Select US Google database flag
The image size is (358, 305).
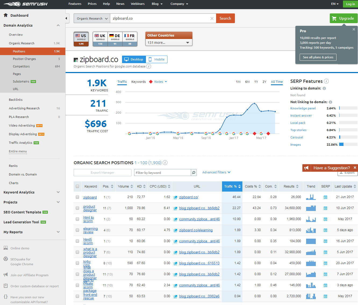click(81, 39)
